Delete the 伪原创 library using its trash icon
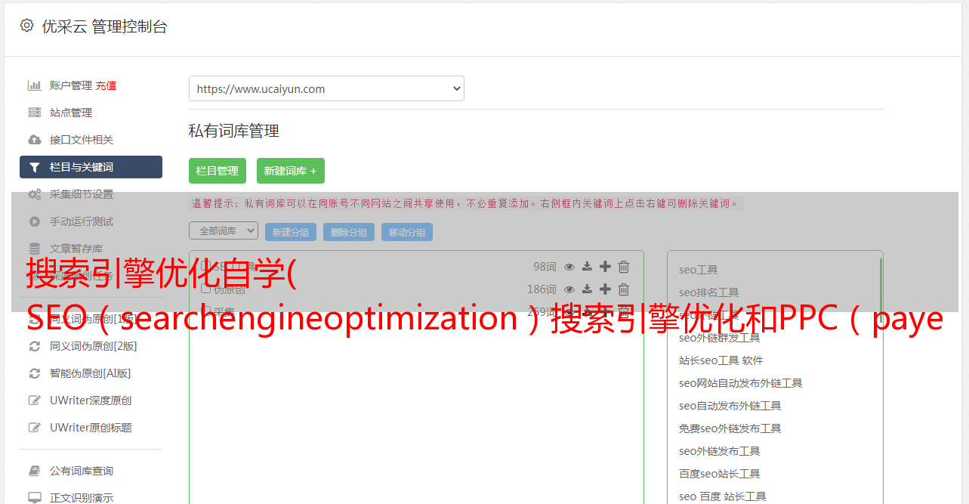 (624, 289)
